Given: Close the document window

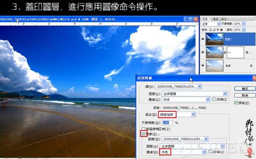Looking at the screenshot, I should pyautogui.click(x=196, y=19).
